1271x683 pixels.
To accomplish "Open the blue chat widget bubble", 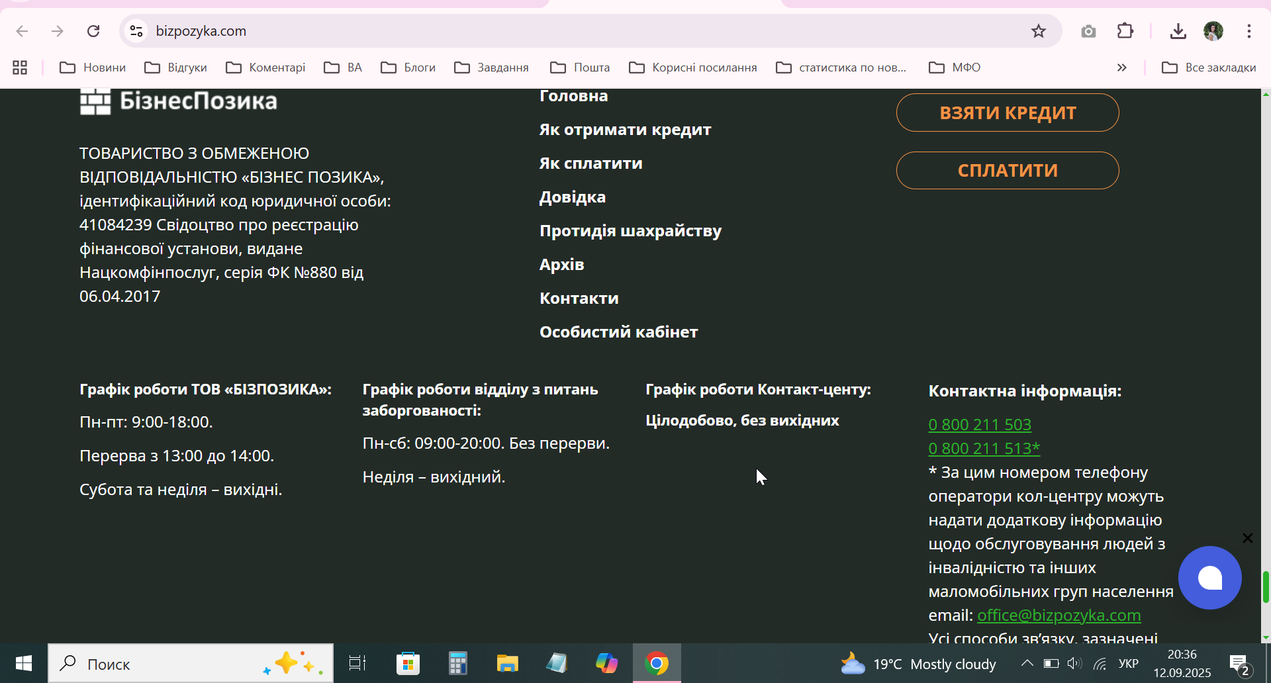I will click(1210, 578).
